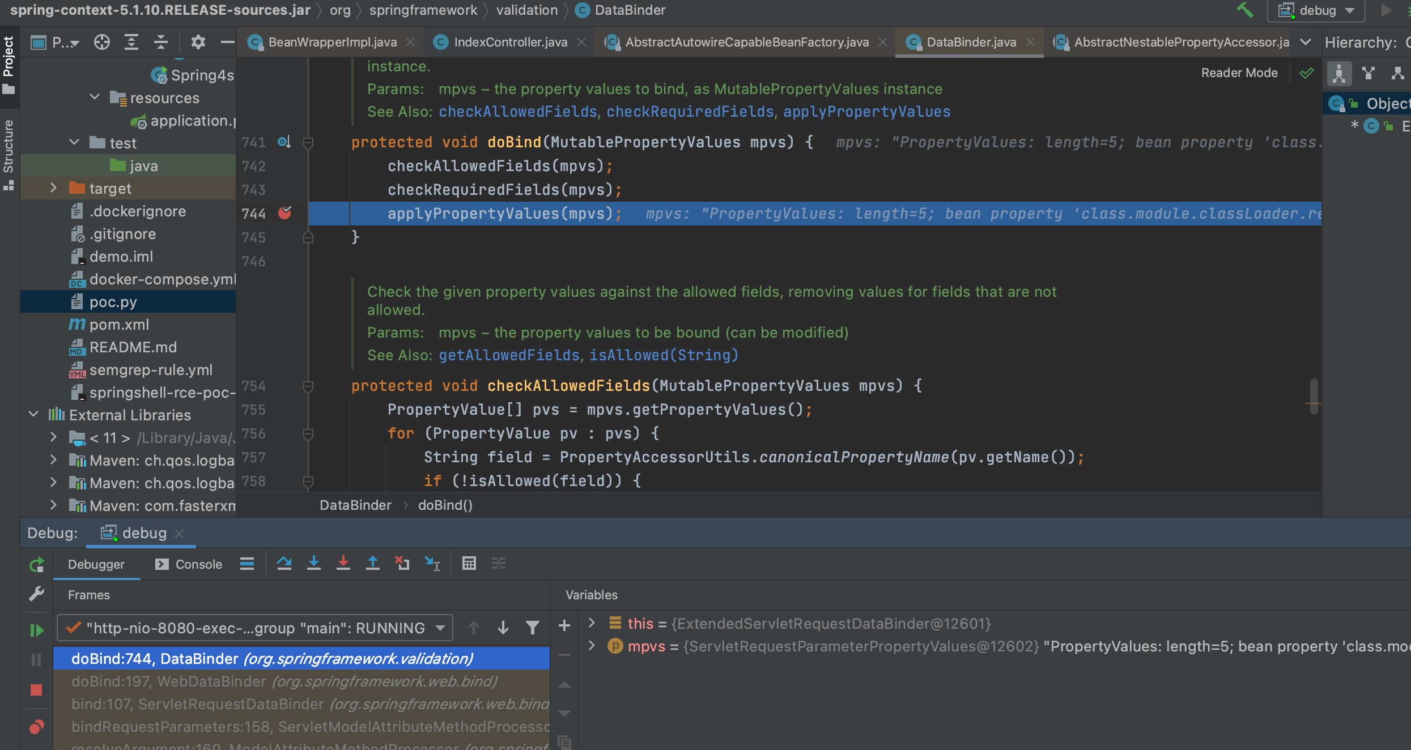Open AbstractAutowireCapableBeanFactory.java tab
Screen dimensions: 1411x750
(746, 42)
